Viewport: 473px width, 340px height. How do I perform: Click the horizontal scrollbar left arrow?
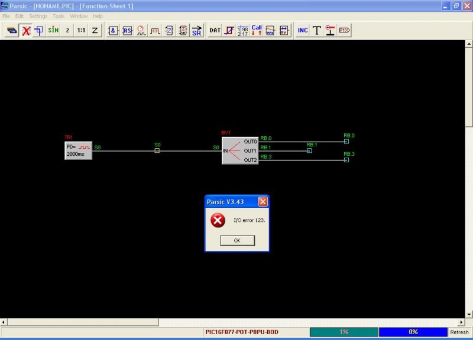4,322
